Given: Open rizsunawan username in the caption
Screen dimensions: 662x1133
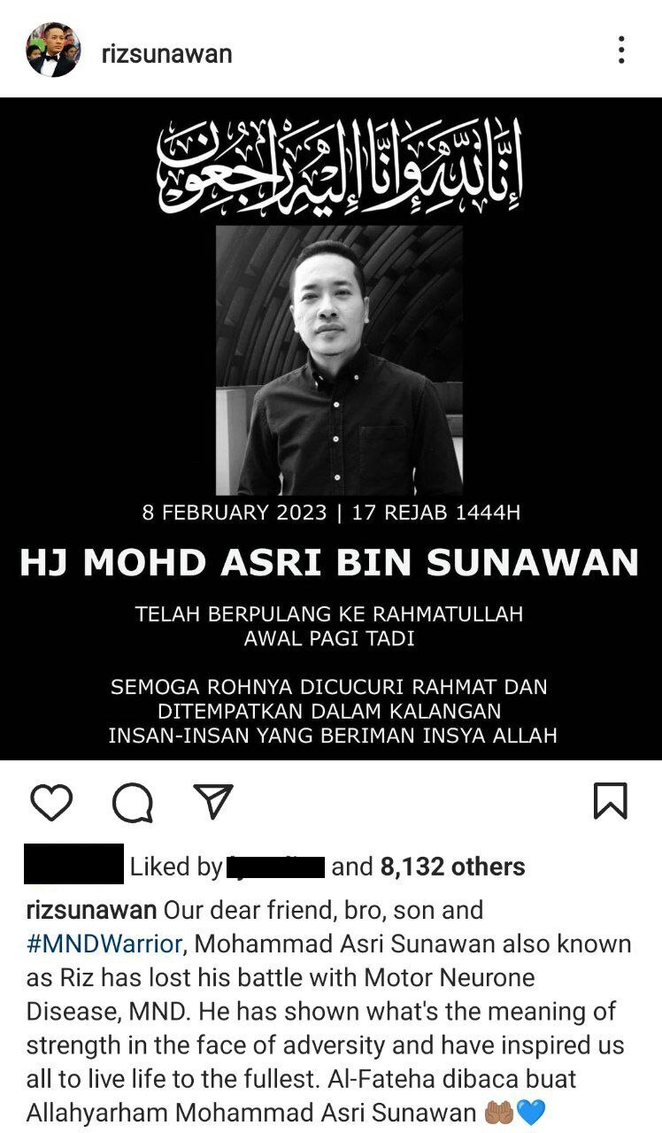Looking at the screenshot, I should tap(91, 910).
